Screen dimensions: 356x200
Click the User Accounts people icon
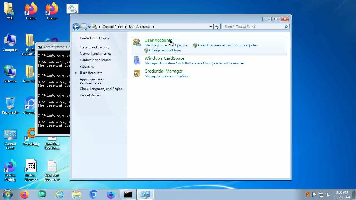pos(137,42)
